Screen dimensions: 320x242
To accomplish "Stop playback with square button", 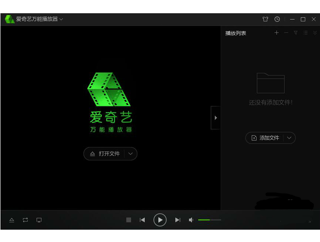I will tap(129, 220).
